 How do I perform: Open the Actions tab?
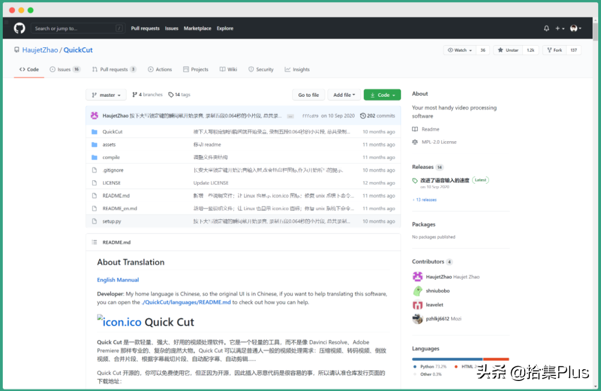160,70
